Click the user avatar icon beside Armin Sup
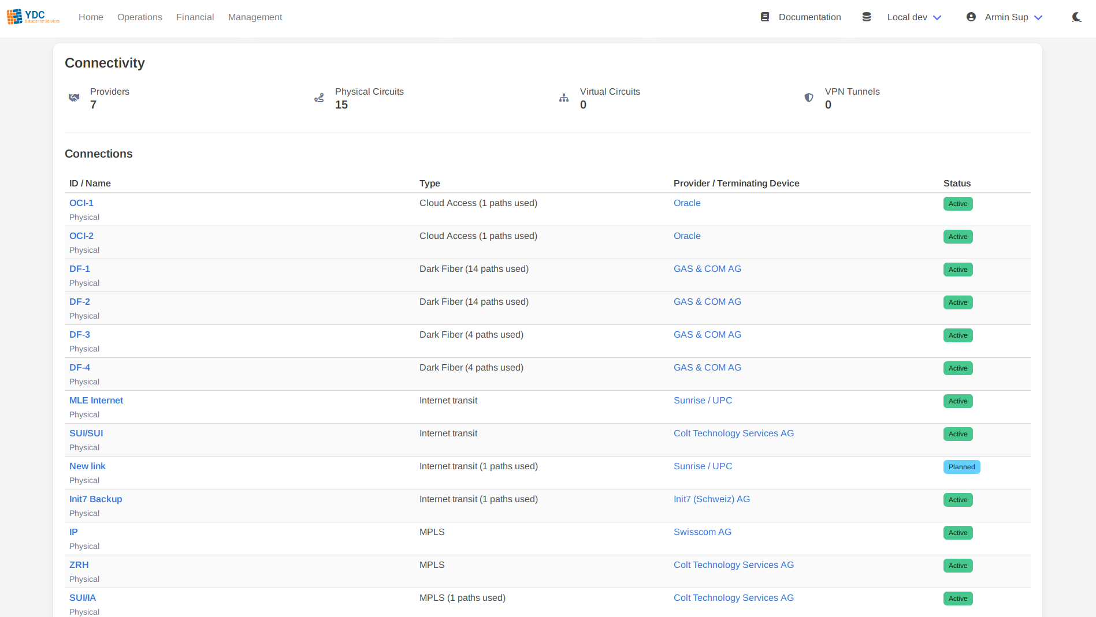 [x=971, y=17]
